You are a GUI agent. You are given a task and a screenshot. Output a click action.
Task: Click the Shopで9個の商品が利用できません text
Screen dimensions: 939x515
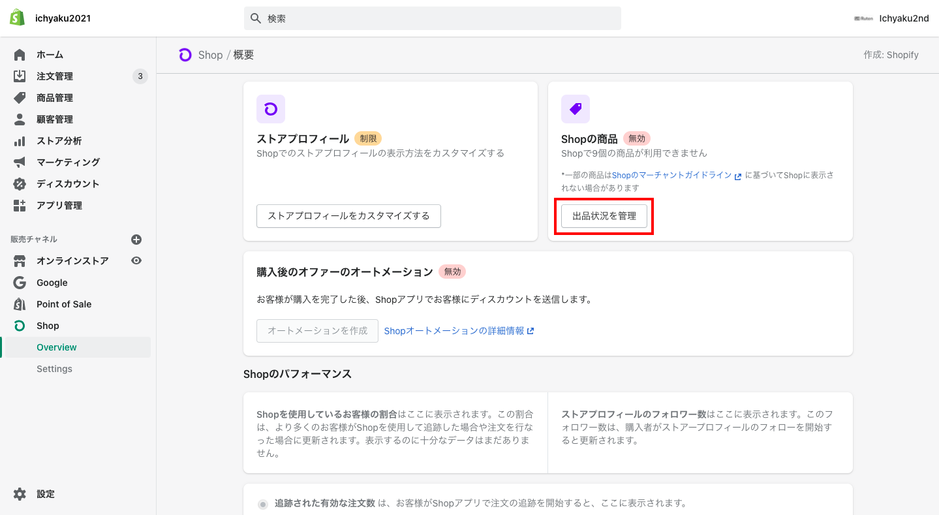[634, 153]
